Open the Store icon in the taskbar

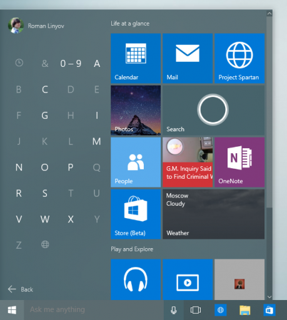pyautogui.click(x=269, y=310)
